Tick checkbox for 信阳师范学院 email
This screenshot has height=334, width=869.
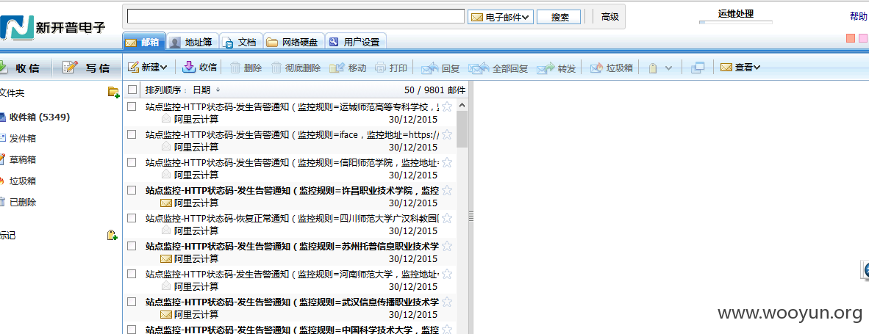coord(132,162)
